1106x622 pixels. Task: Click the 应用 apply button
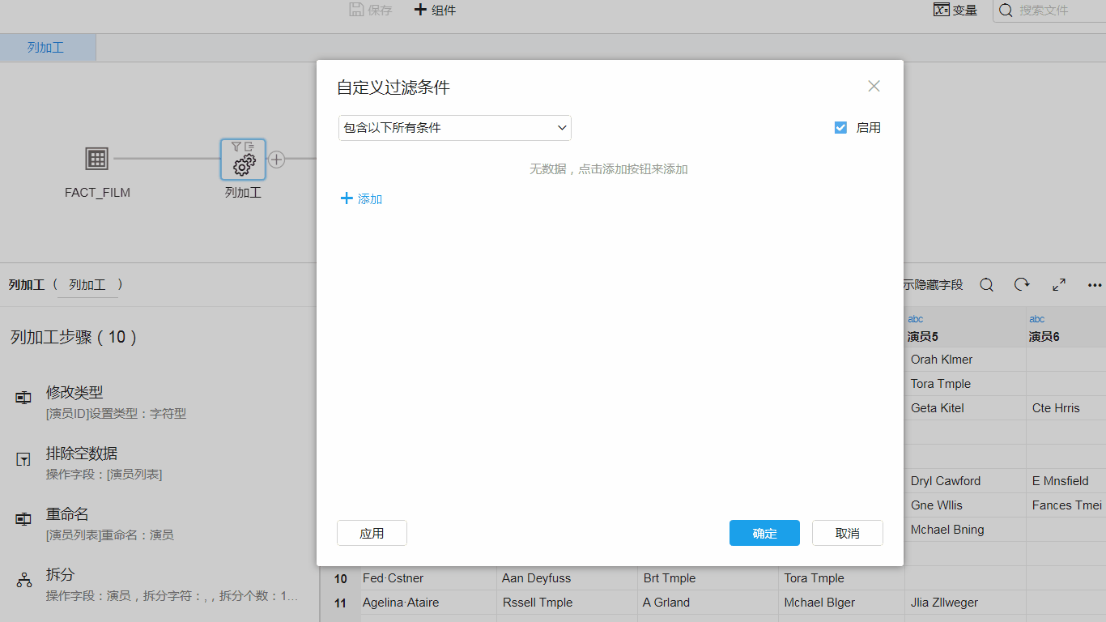pos(372,533)
